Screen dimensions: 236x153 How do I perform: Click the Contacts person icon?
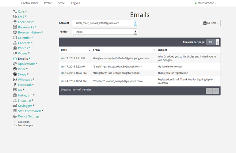[x=15, y=43]
